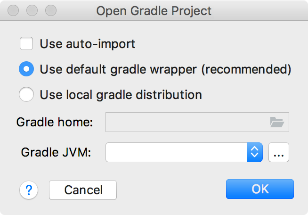Viewport: 308px width, 215px height.
Task: Select Use default gradle wrapper radio button
Action: [26, 69]
